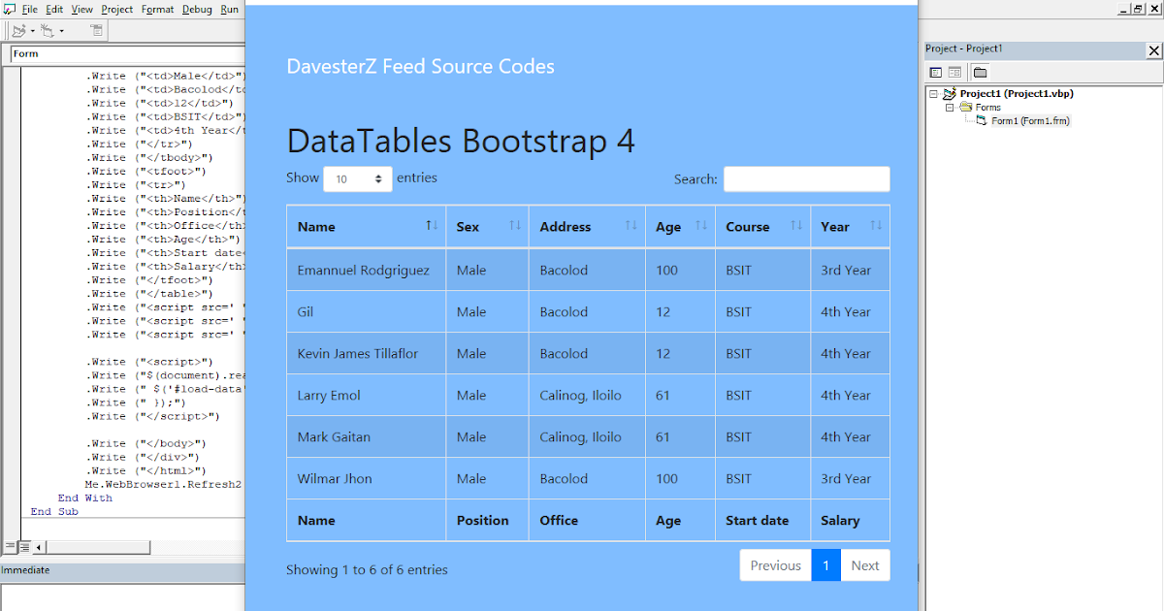
Task: Open the Debug menu
Action: click(x=197, y=9)
